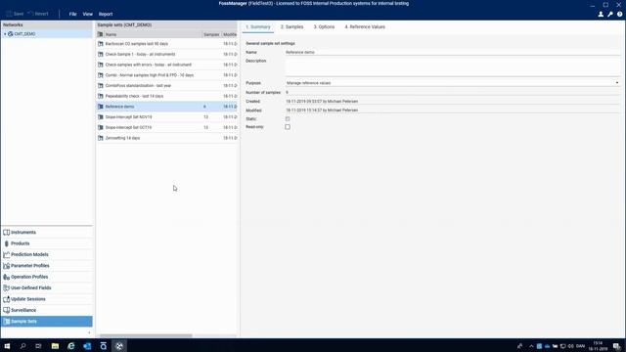Switch to the 2. Samples tab
Viewport: 626px width, 352px height.
(x=291, y=26)
